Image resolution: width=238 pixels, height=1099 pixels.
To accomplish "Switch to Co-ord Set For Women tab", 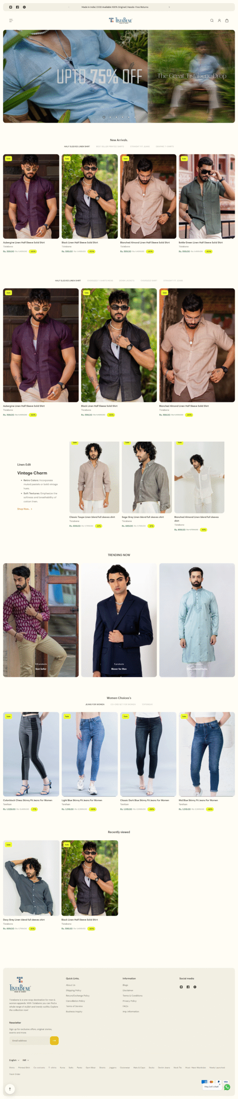I will [x=123, y=704].
